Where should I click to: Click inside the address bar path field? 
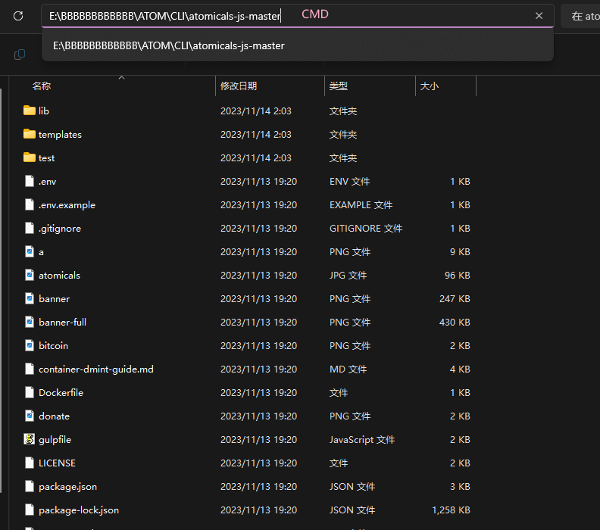pos(165,16)
